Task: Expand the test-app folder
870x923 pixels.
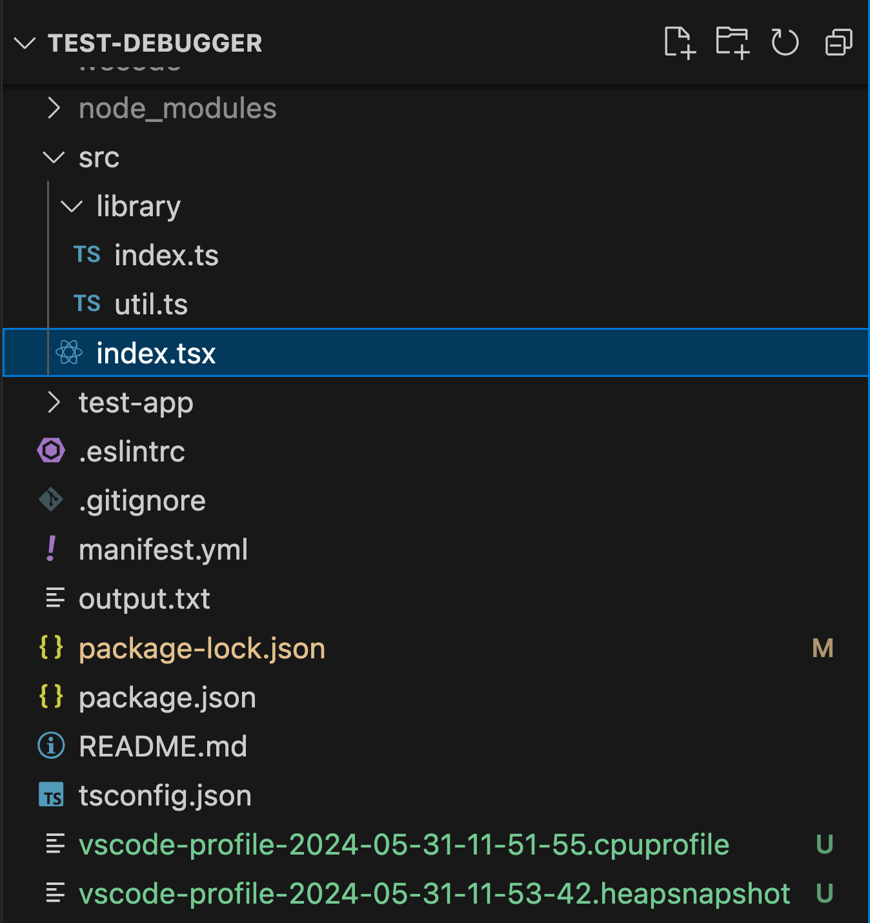Action: click(x=136, y=402)
